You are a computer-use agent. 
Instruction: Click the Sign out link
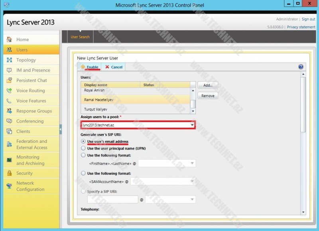(x=308, y=19)
